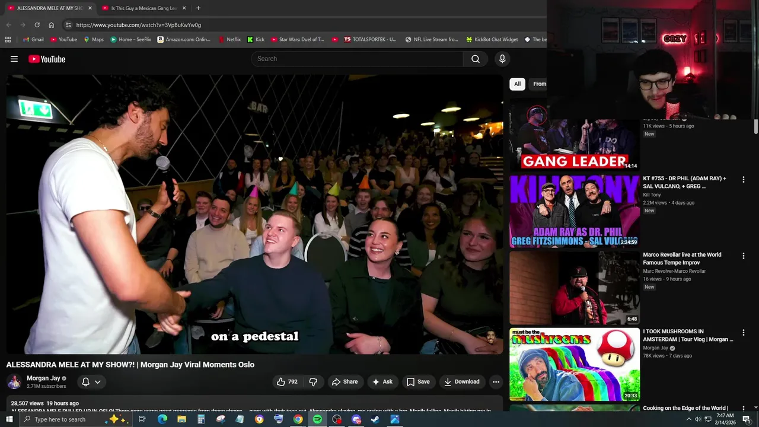Open Calculator from the taskbar
Image resolution: width=759 pixels, height=427 pixels.
point(201,419)
